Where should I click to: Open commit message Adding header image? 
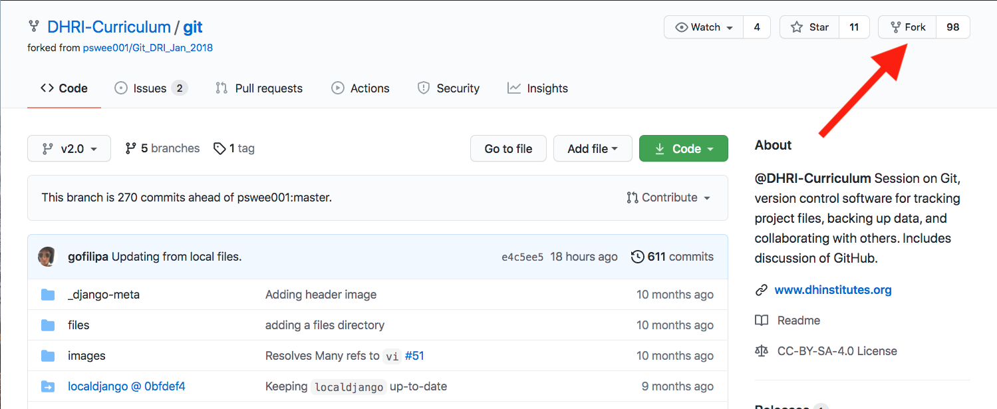(x=321, y=295)
